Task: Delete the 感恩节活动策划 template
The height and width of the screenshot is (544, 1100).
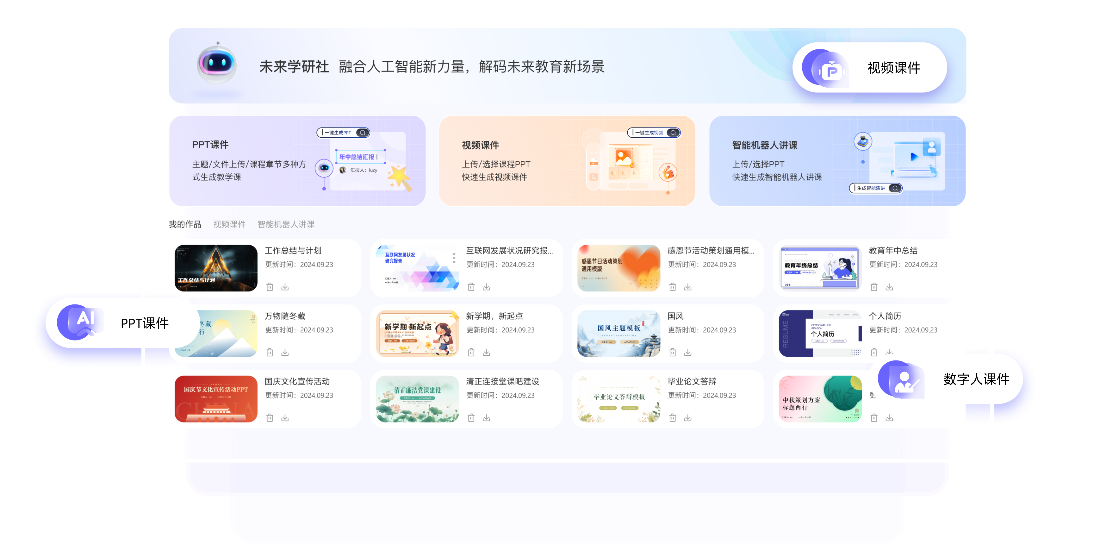Action: [673, 287]
